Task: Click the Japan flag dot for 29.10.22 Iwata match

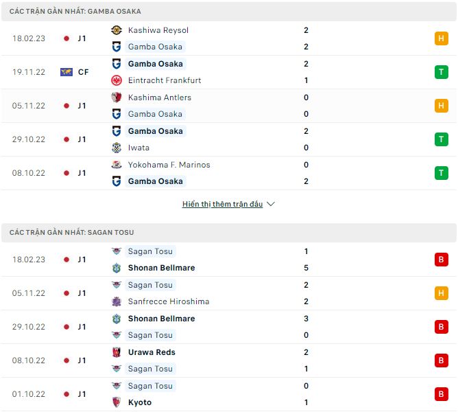Action: (67, 139)
